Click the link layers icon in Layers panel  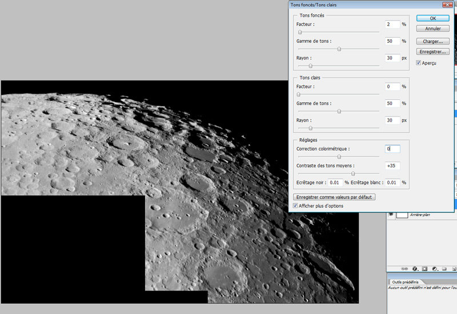click(x=404, y=269)
